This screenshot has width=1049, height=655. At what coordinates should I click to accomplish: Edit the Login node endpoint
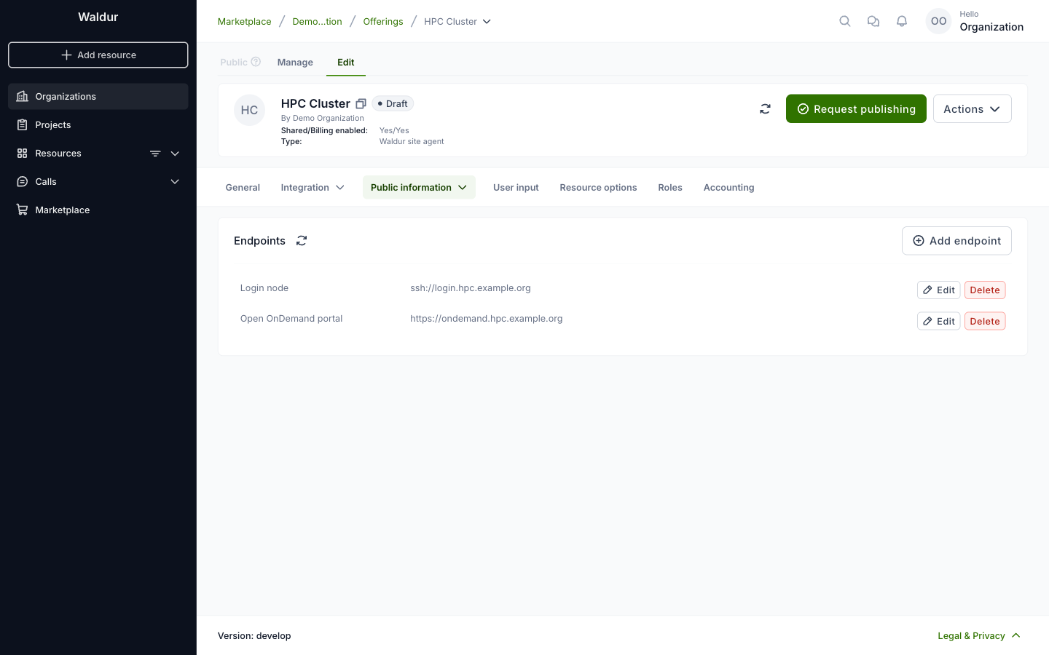(938, 290)
